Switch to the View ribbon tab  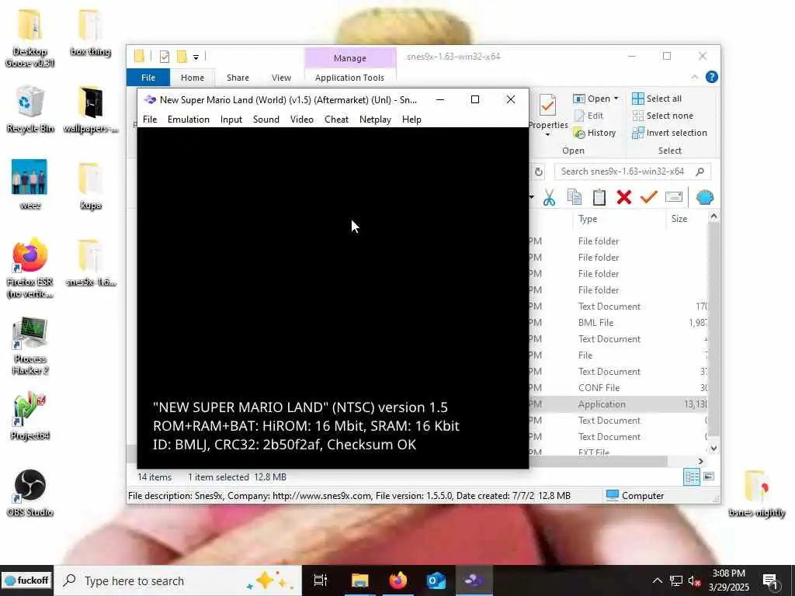point(281,78)
